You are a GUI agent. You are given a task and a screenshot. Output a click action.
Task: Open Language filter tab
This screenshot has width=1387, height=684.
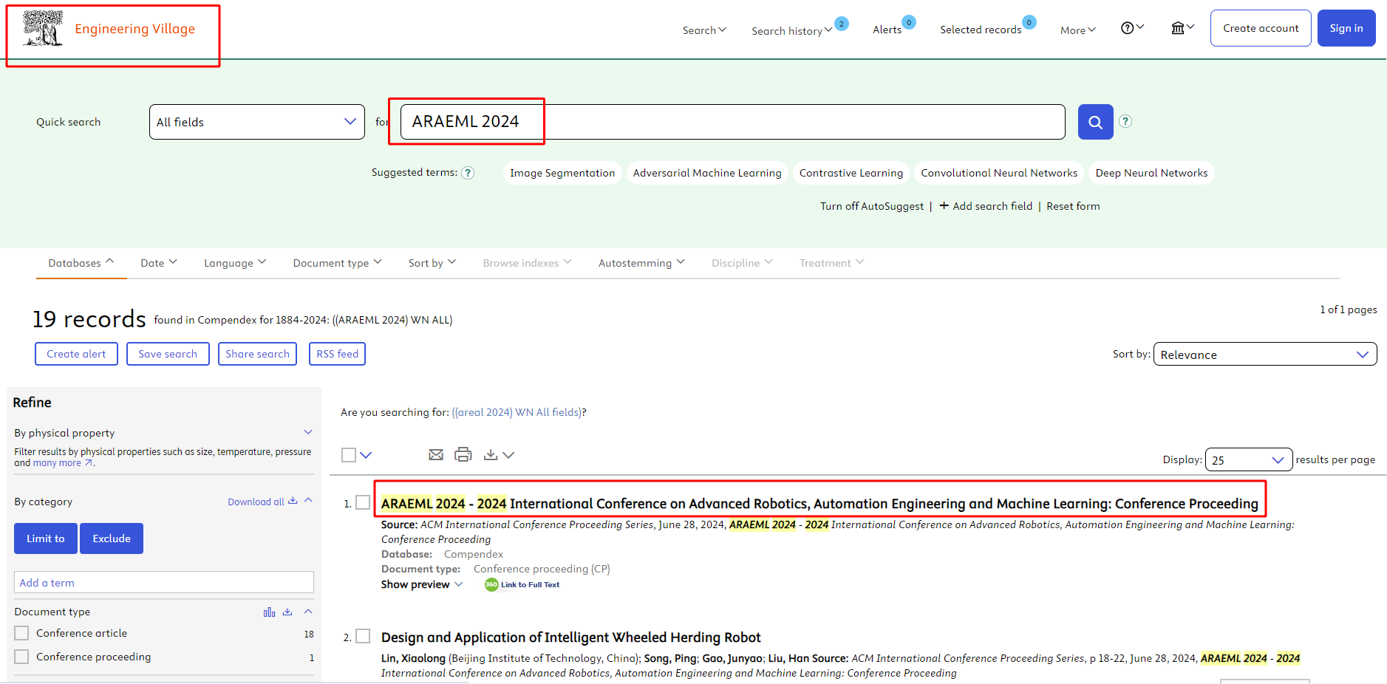235,263
